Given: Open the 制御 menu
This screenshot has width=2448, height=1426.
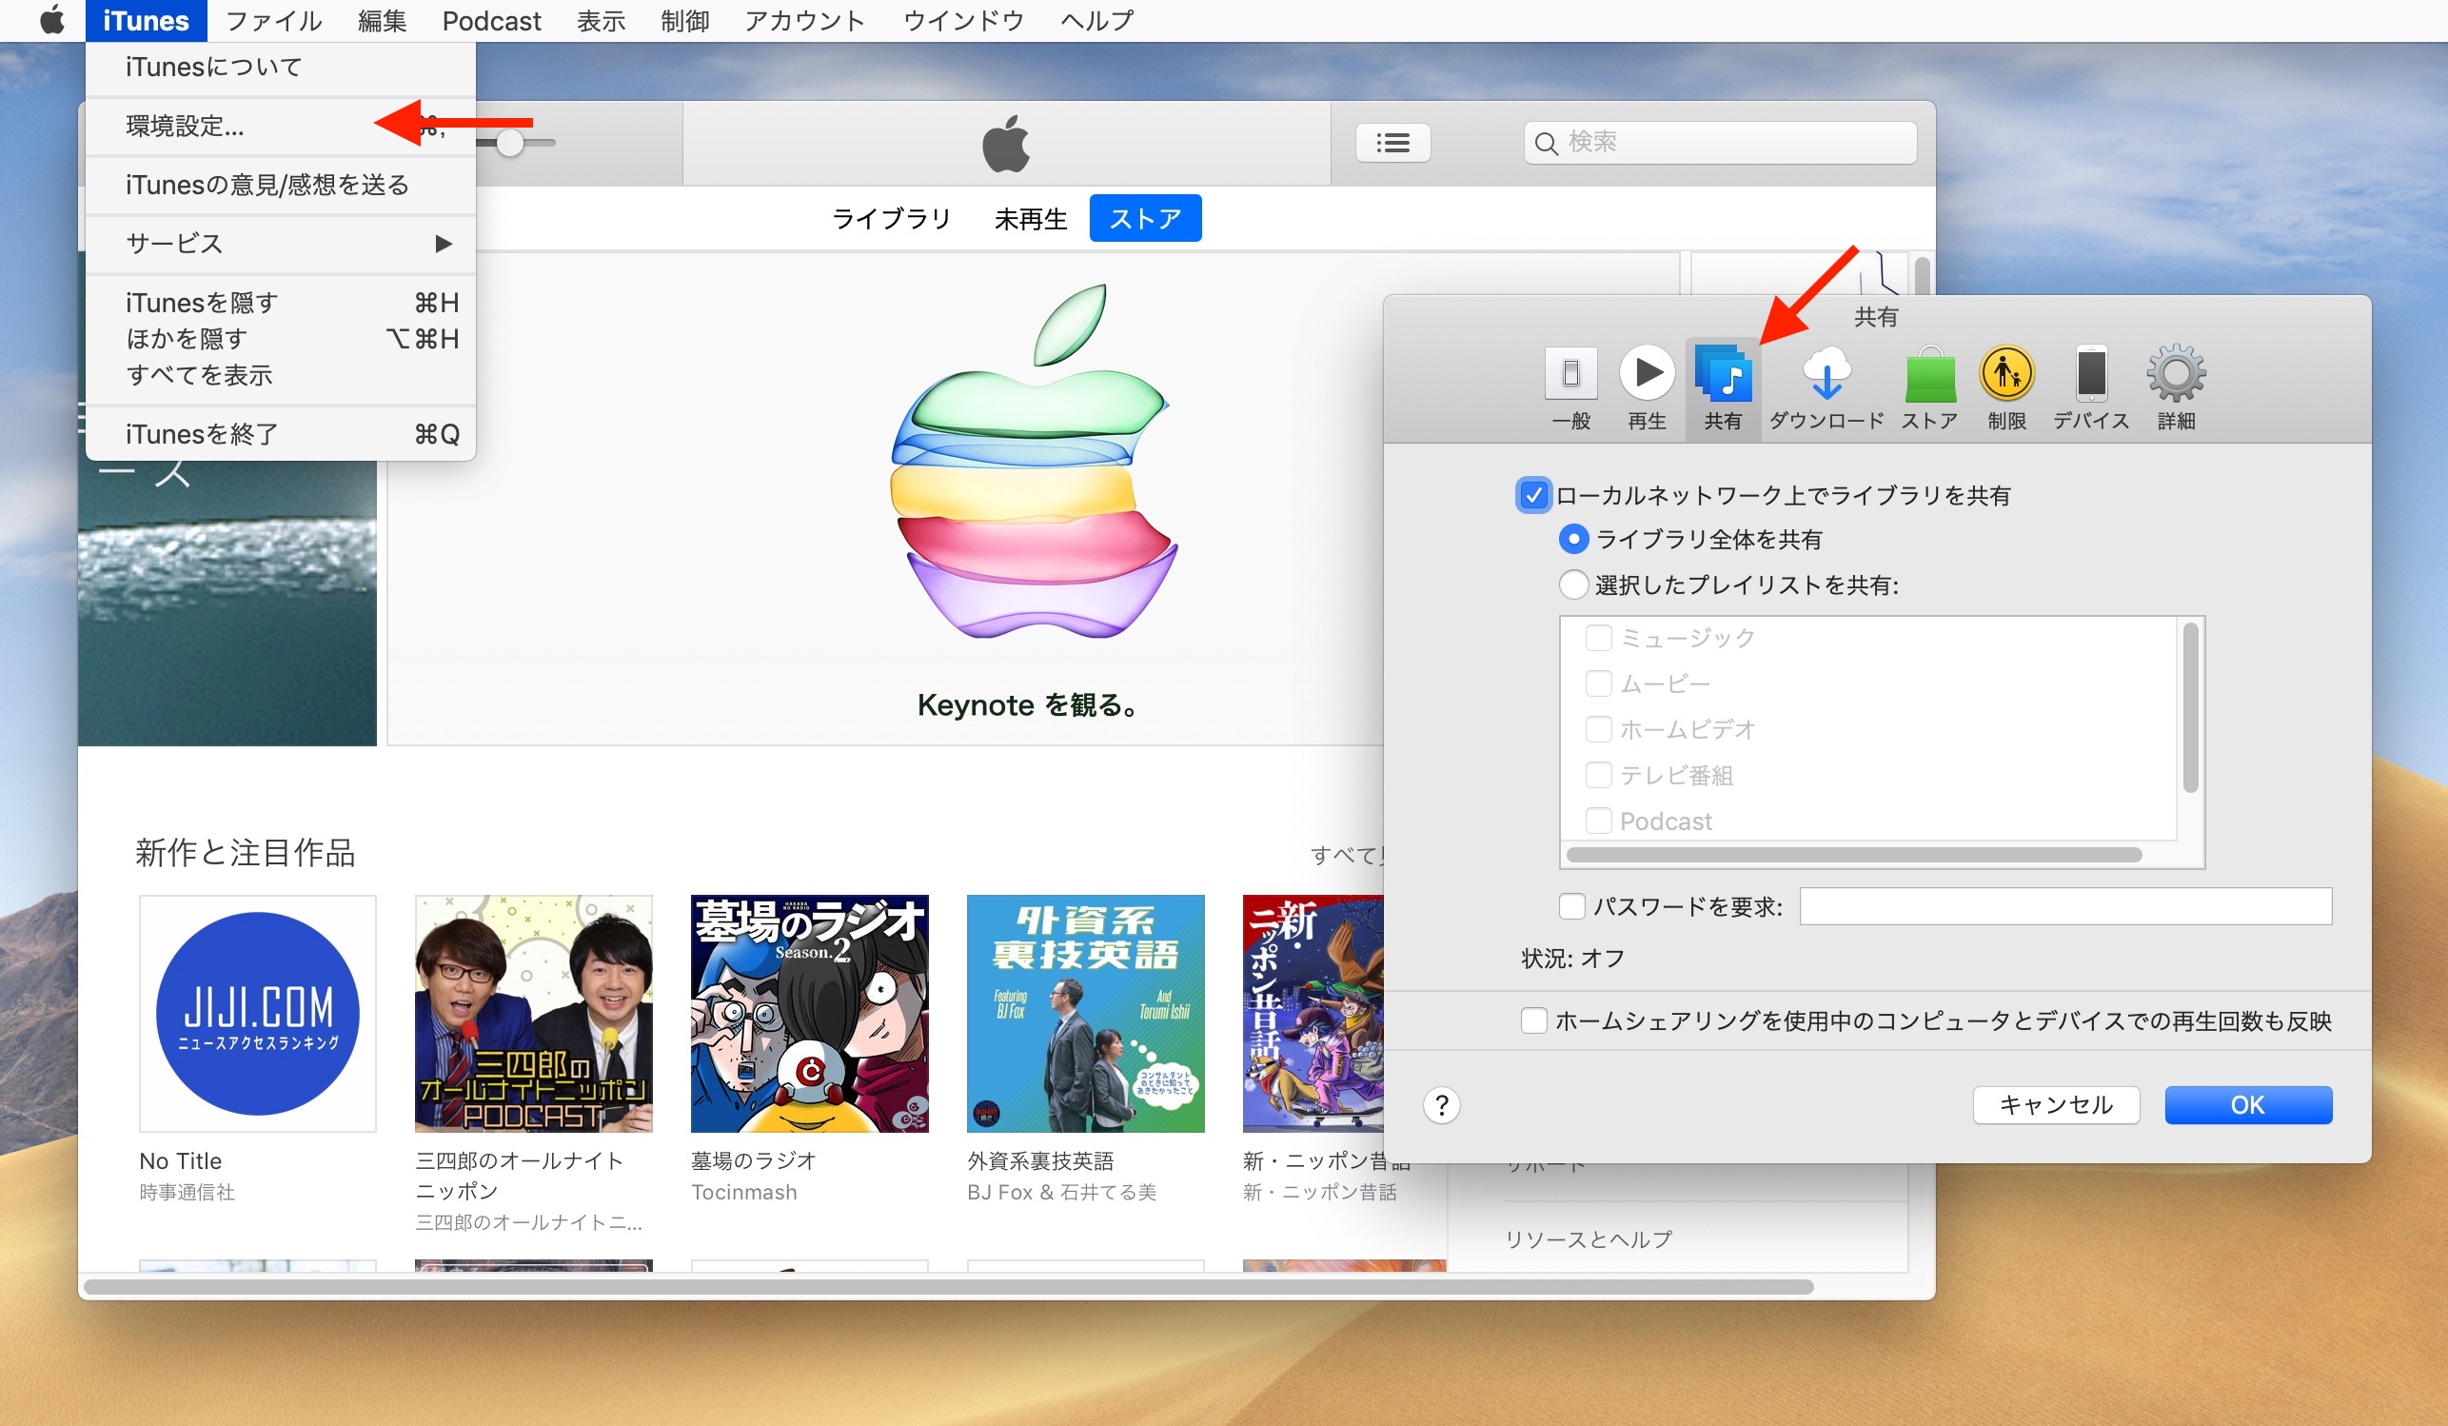Looking at the screenshot, I should tap(685, 20).
